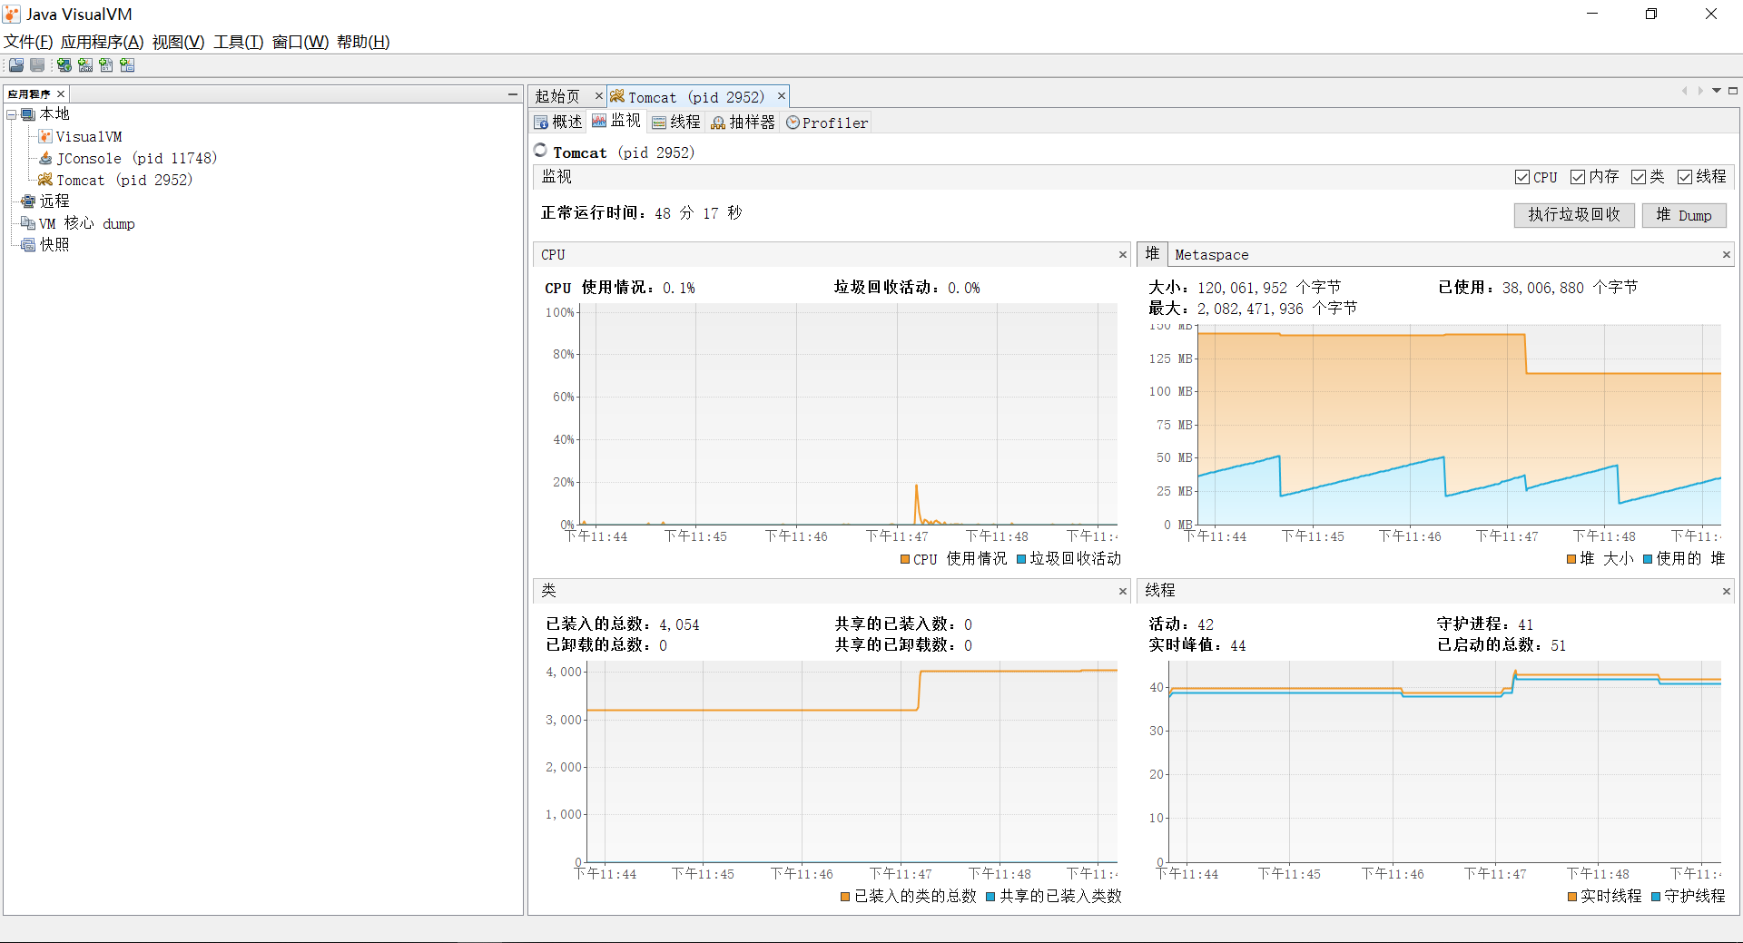1743x943 pixels.
Task: Switch to the 抽样器 tab
Action: tap(743, 122)
